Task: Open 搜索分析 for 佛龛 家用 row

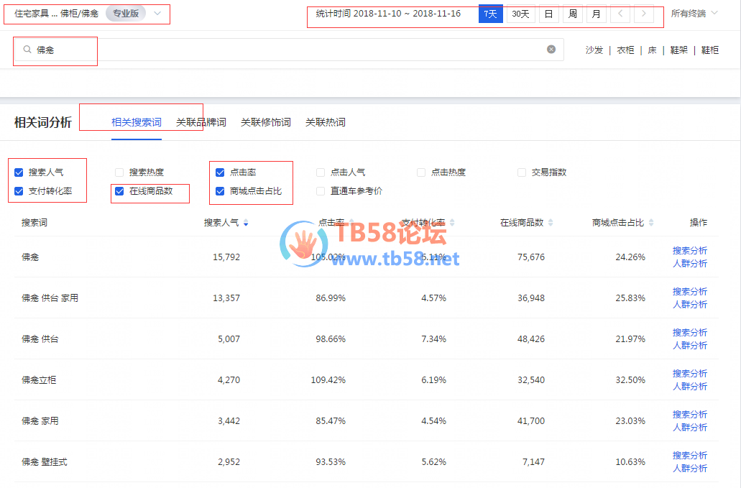Action: [x=690, y=414]
